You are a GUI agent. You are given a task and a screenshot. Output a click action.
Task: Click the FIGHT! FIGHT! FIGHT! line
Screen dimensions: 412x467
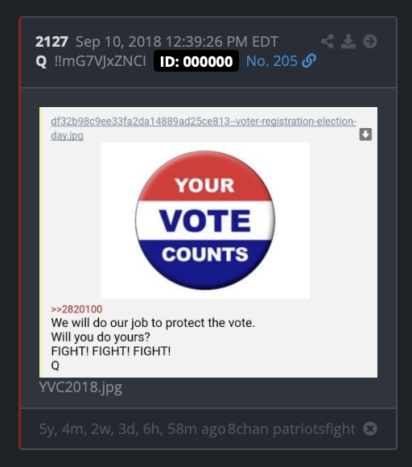(111, 351)
